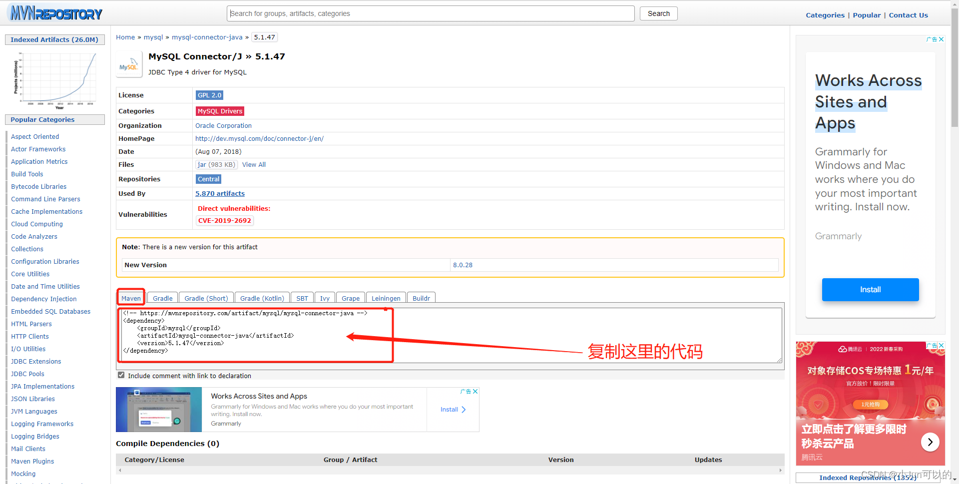The image size is (959, 484).
Task: Select the Maven tab
Action: pos(131,298)
